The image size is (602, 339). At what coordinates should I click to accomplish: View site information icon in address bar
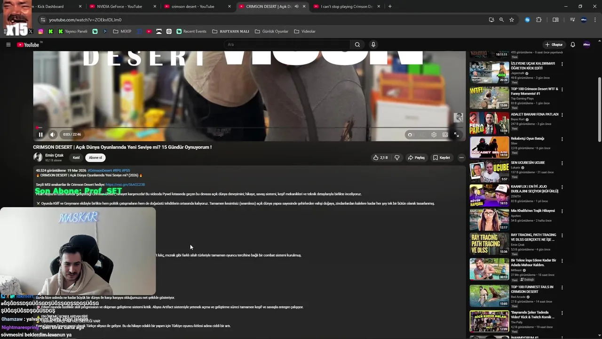coord(43,20)
